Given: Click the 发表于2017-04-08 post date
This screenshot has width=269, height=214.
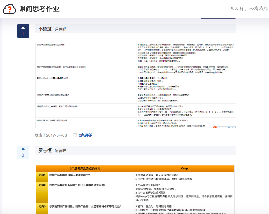Looking at the screenshot, I should pos(50,135).
